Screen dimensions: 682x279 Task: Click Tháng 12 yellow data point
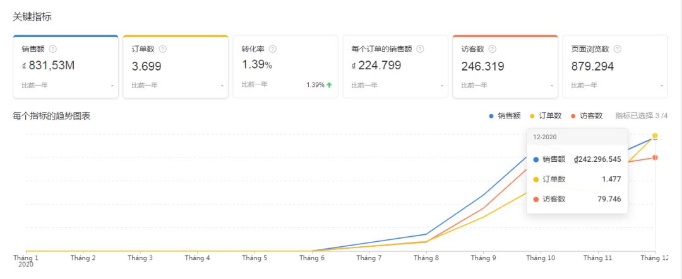click(x=655, y=136)
